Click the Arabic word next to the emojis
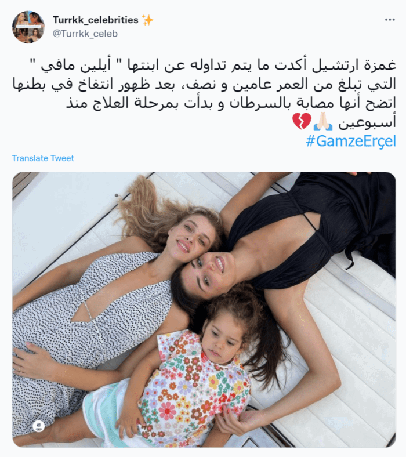This screenshot has width=406, height=457. [x=367, y=122]
